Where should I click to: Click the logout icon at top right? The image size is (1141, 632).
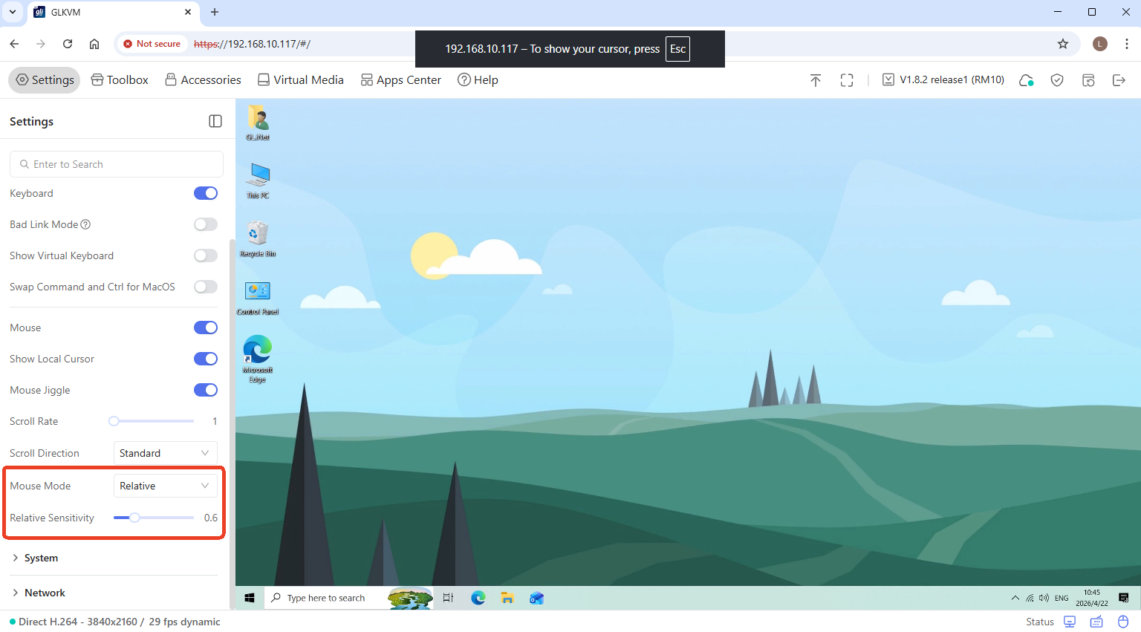tap(1119, 80)
